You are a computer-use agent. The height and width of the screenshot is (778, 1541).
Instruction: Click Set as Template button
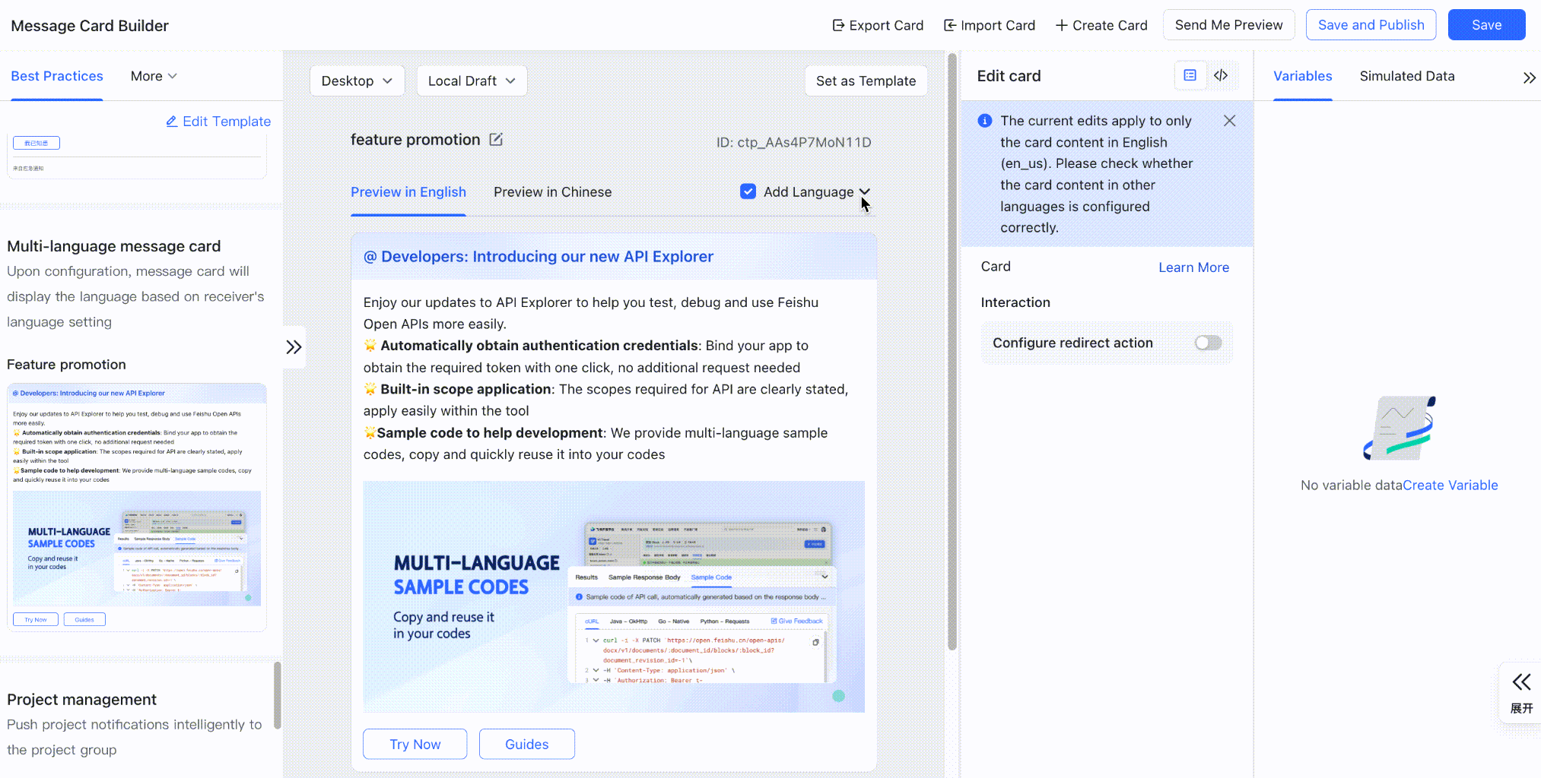tap(866, 81)
